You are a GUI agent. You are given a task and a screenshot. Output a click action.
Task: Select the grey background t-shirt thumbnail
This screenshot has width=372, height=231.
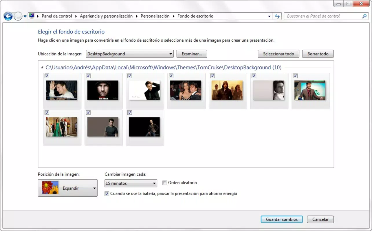coord(103,127)
